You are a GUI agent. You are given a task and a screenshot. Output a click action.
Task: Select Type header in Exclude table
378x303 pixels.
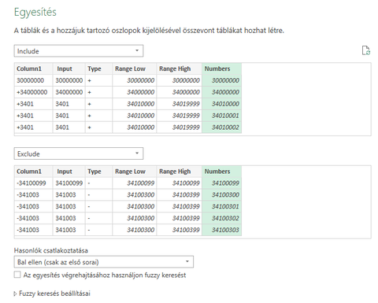point(98,172)
